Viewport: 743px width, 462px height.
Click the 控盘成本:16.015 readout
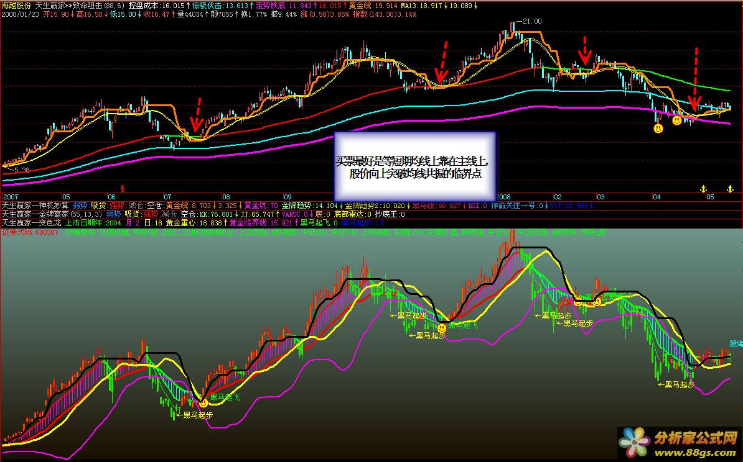coord(156,6)
